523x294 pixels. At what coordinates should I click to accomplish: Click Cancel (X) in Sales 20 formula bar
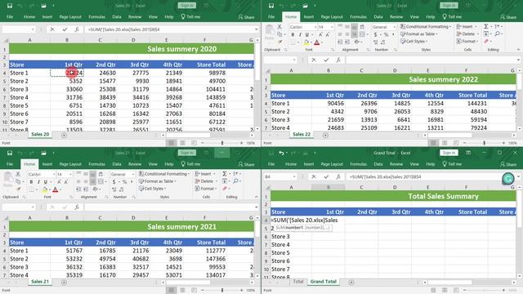coord(52,29)
